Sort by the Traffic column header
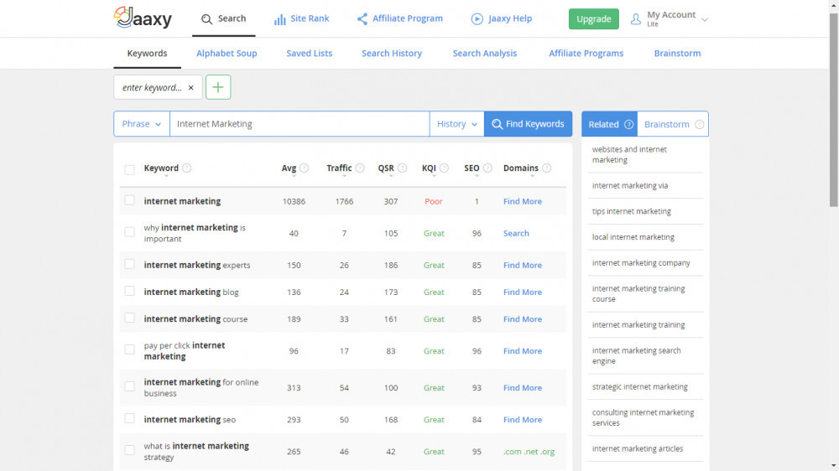The width and height of the screenshot is (839, 471). [x=339, y=168]
